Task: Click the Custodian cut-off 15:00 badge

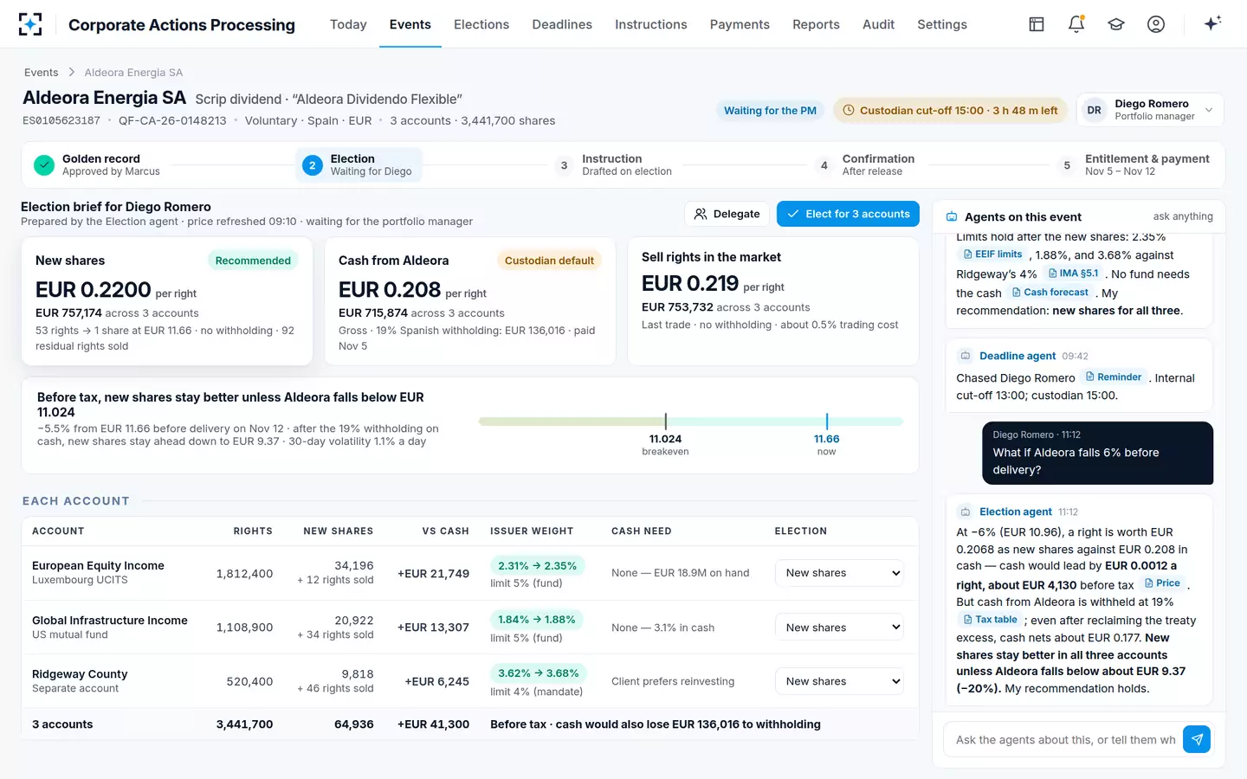Action: [950, 110]
